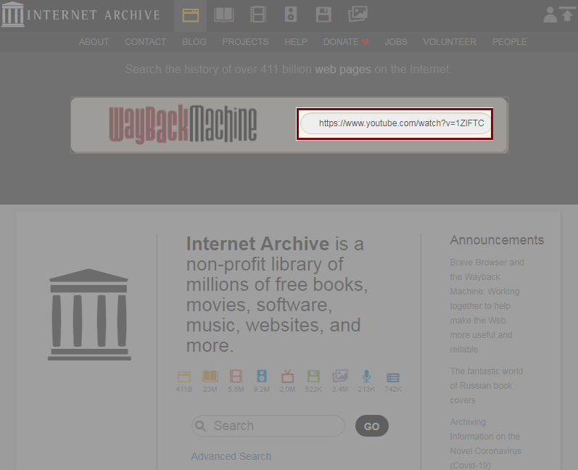Viewport: 578px width, 470px height.
Task: Click the Wayback Machine logo
Action: coord(183,125)
